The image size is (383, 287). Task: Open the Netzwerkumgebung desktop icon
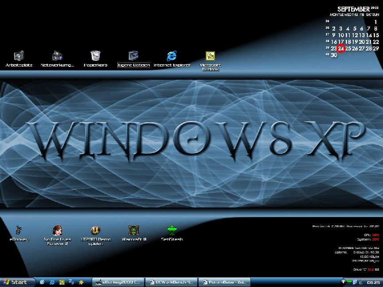tap(57, 59)
